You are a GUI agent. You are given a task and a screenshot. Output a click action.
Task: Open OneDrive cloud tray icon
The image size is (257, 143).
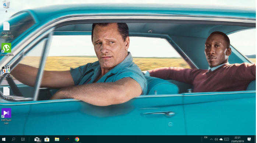[221, 139]
